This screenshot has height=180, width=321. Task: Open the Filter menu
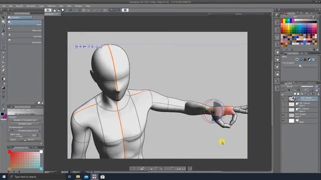(69, 6)
